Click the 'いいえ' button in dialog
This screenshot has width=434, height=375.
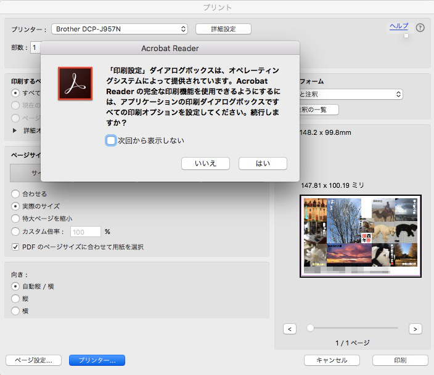205,163
